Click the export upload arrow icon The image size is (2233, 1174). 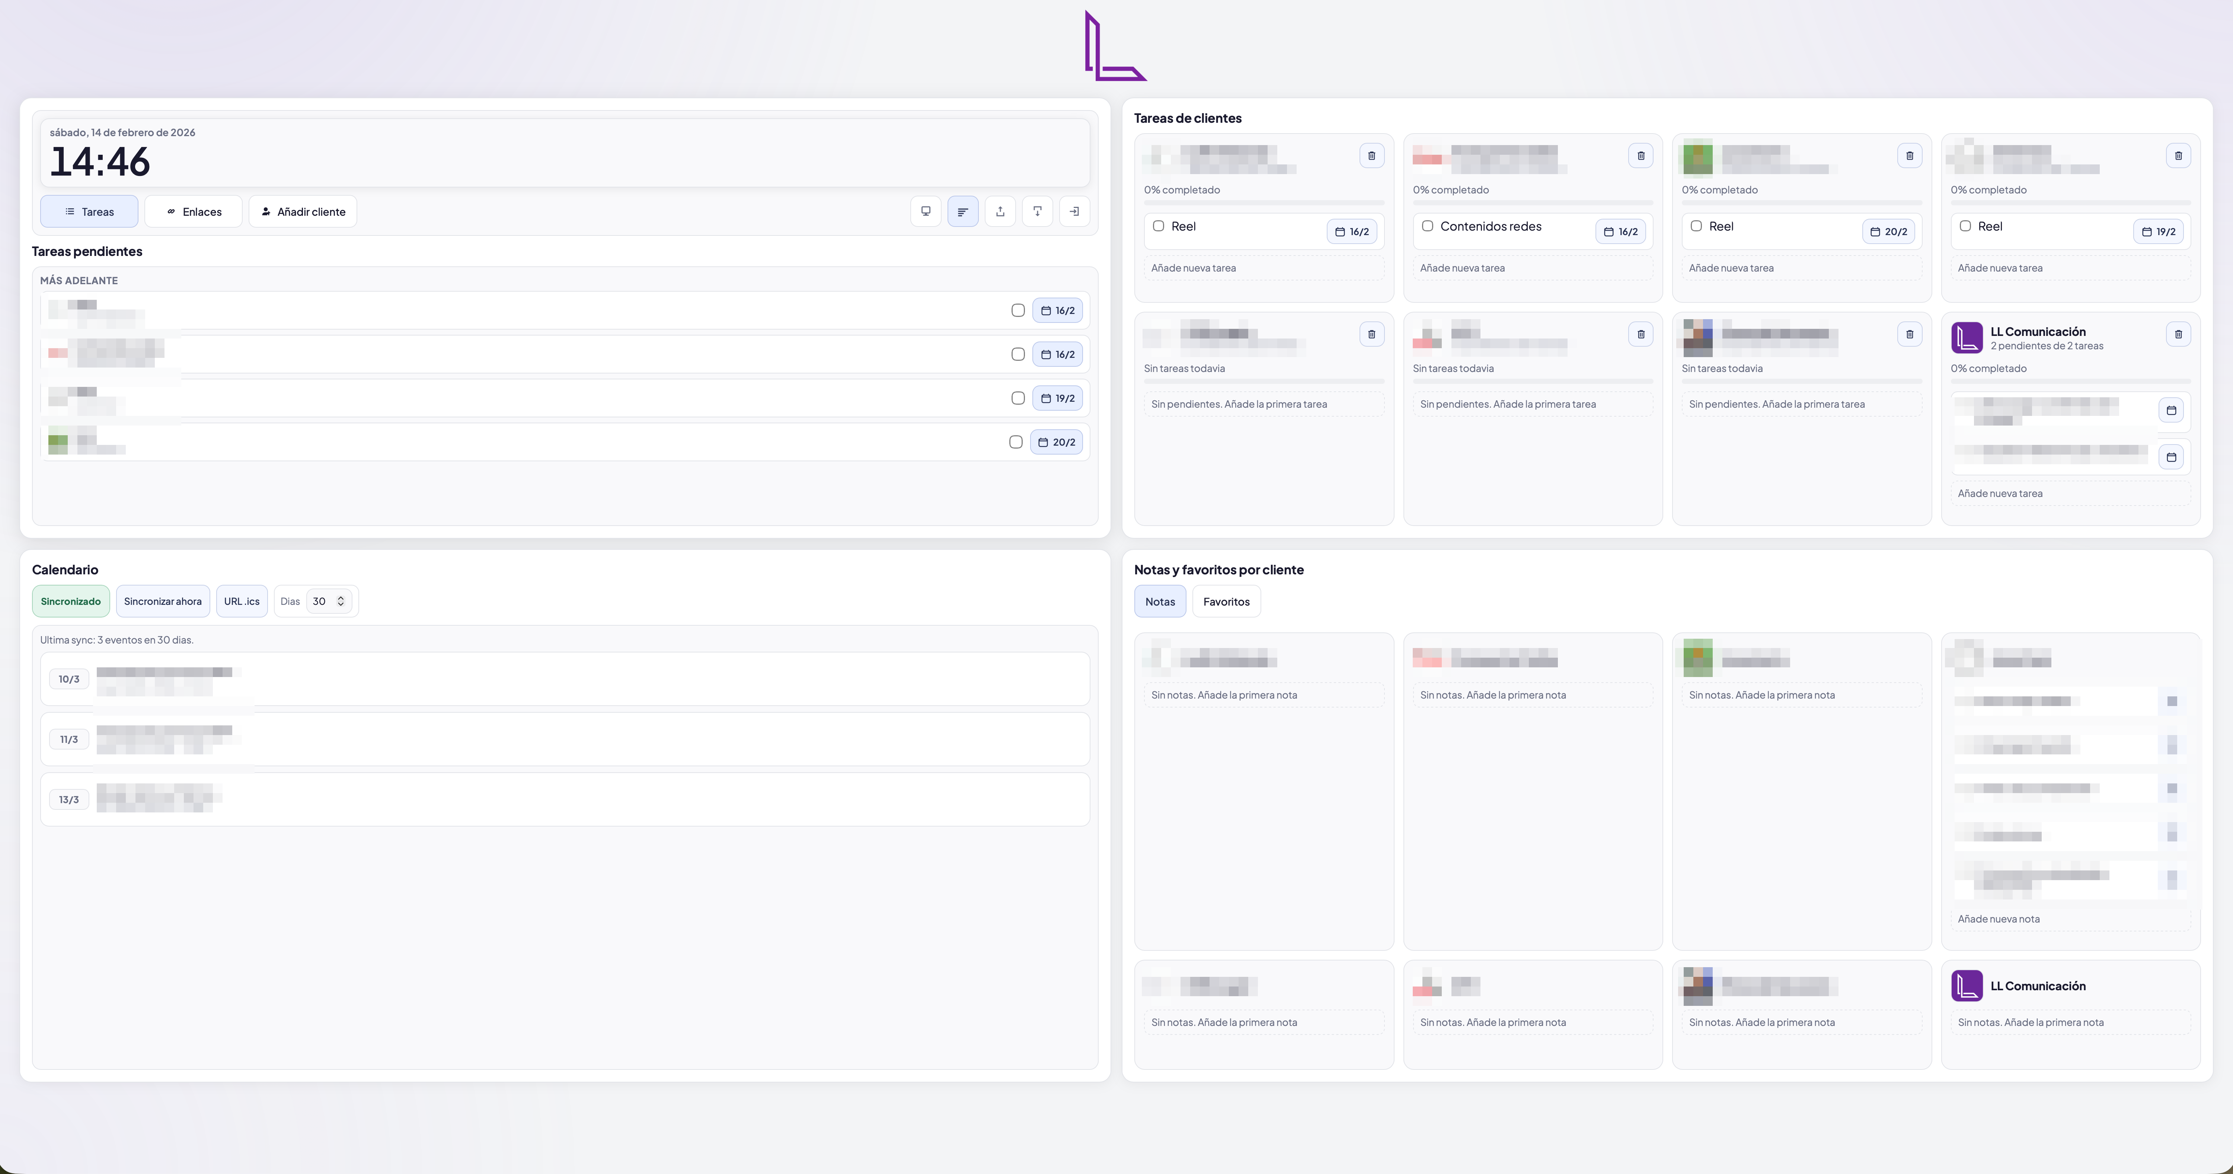(x=1000, y=211)
